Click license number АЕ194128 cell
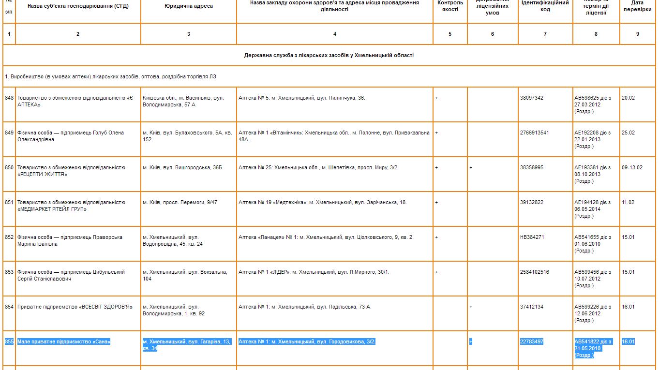The height and width of the screenshot is (370, 659). (x=592, y=209)
